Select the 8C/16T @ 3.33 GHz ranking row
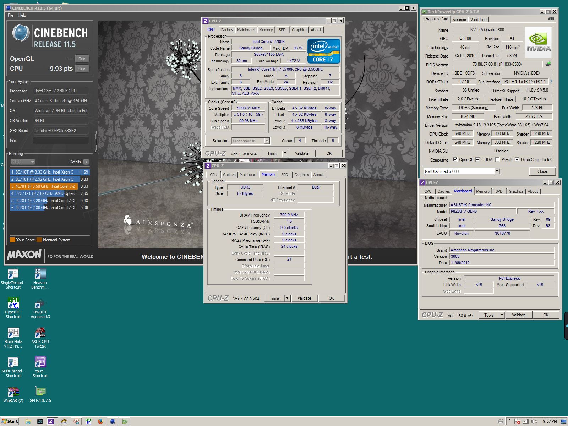The image size is (568, 426). pyautogui.click(x=49, y=172)
